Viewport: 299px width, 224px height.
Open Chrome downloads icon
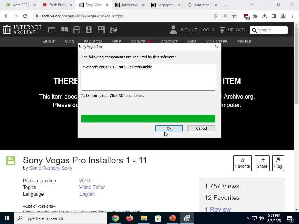pos(265,16)
